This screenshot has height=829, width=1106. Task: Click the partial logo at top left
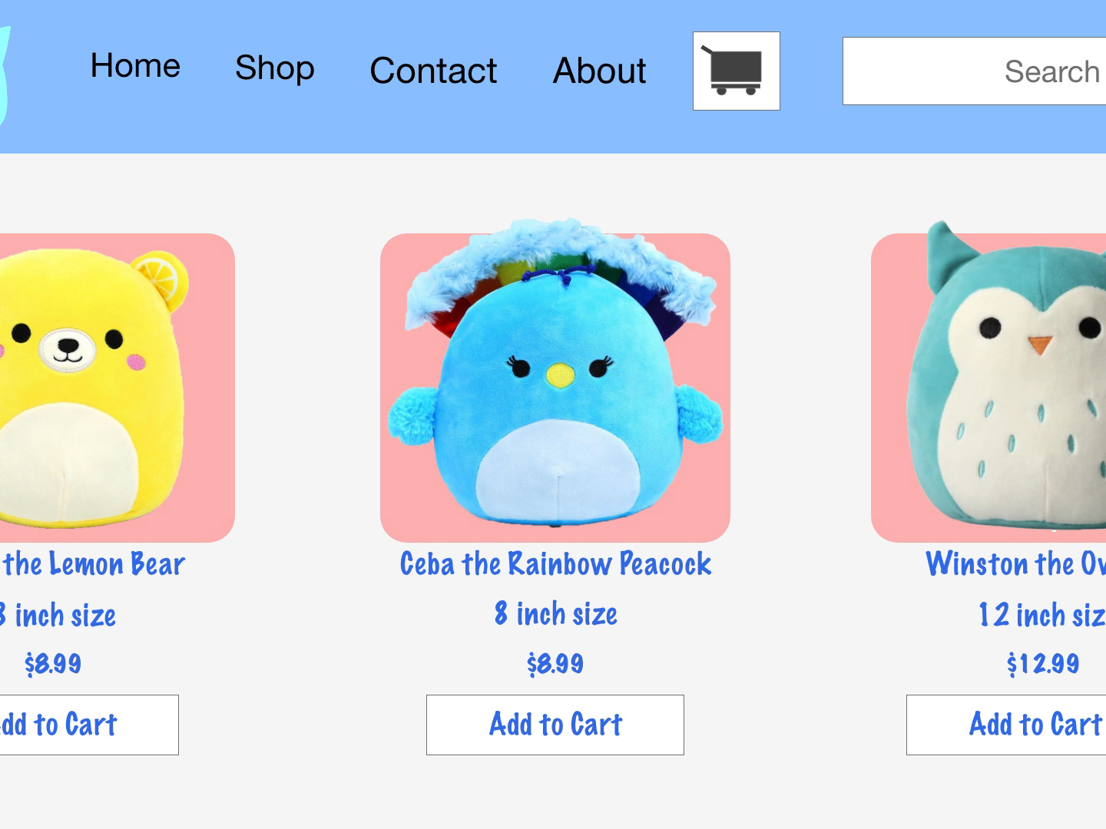5,77
